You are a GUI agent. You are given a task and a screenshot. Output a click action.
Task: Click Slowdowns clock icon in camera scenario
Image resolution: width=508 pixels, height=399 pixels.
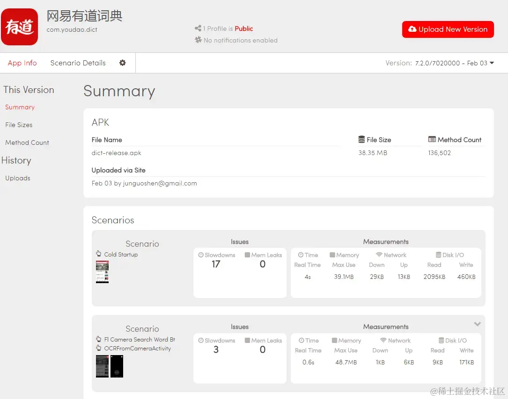click(x=201, y=340)
